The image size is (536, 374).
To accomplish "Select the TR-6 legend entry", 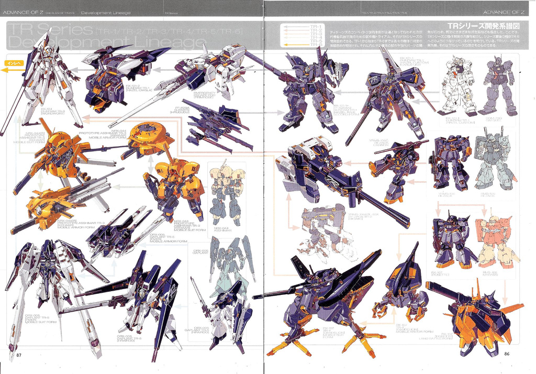I will (302, 45).
